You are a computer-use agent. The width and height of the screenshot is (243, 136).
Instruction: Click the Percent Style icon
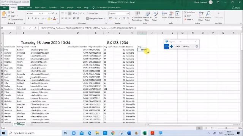coord(115,19)
